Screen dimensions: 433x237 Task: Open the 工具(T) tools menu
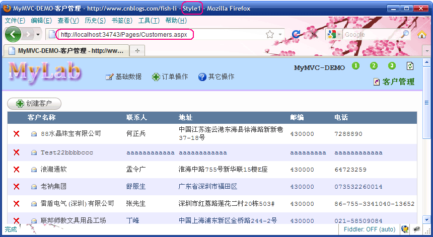point(149,21)
